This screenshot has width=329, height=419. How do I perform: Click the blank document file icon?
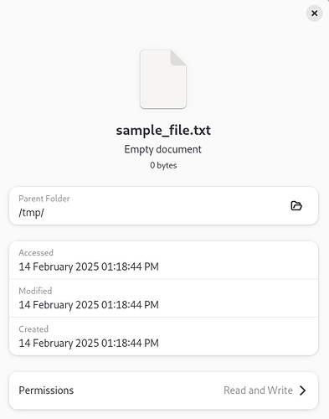[x=163, y=80]
